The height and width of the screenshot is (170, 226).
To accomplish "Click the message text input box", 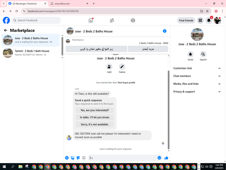I will 123,158.
